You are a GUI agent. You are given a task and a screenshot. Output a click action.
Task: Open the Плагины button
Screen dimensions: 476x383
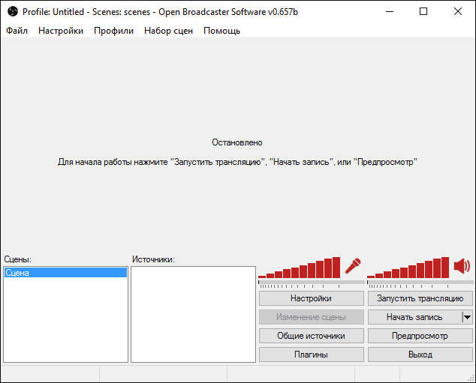(x=311, y=355)
